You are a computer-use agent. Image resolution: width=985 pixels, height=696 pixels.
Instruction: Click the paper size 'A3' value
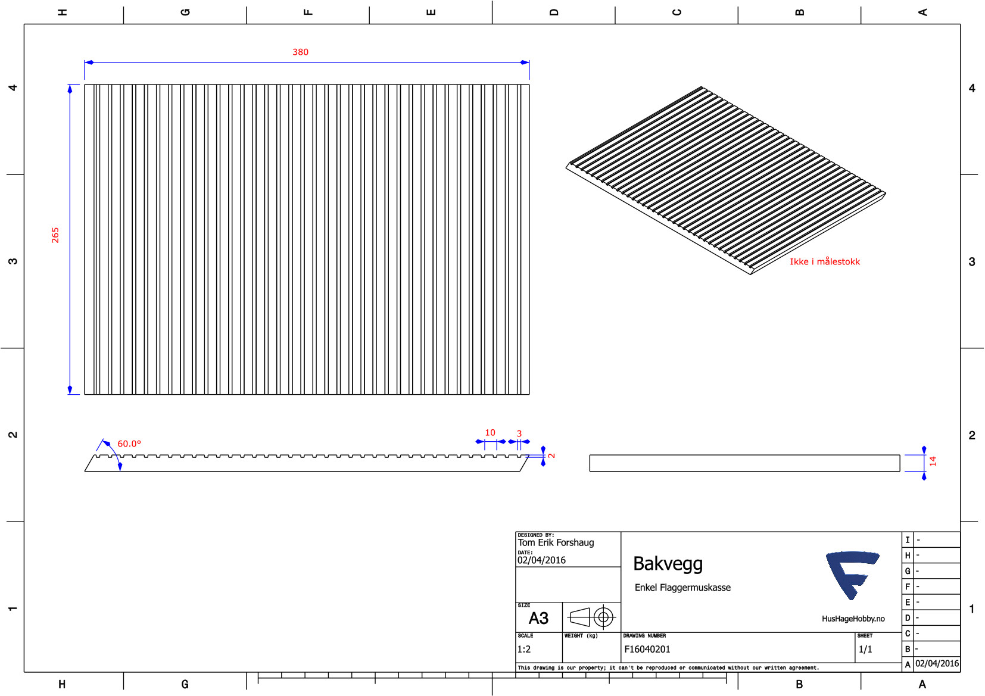tap(538, 619)
